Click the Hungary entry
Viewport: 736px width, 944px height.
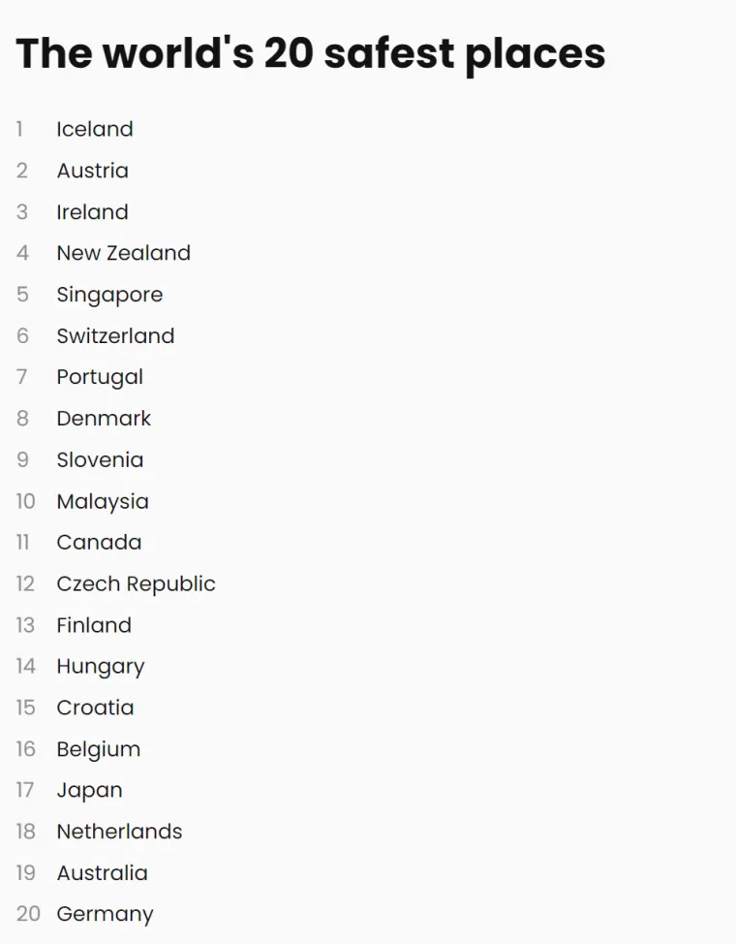pos(100,667)
